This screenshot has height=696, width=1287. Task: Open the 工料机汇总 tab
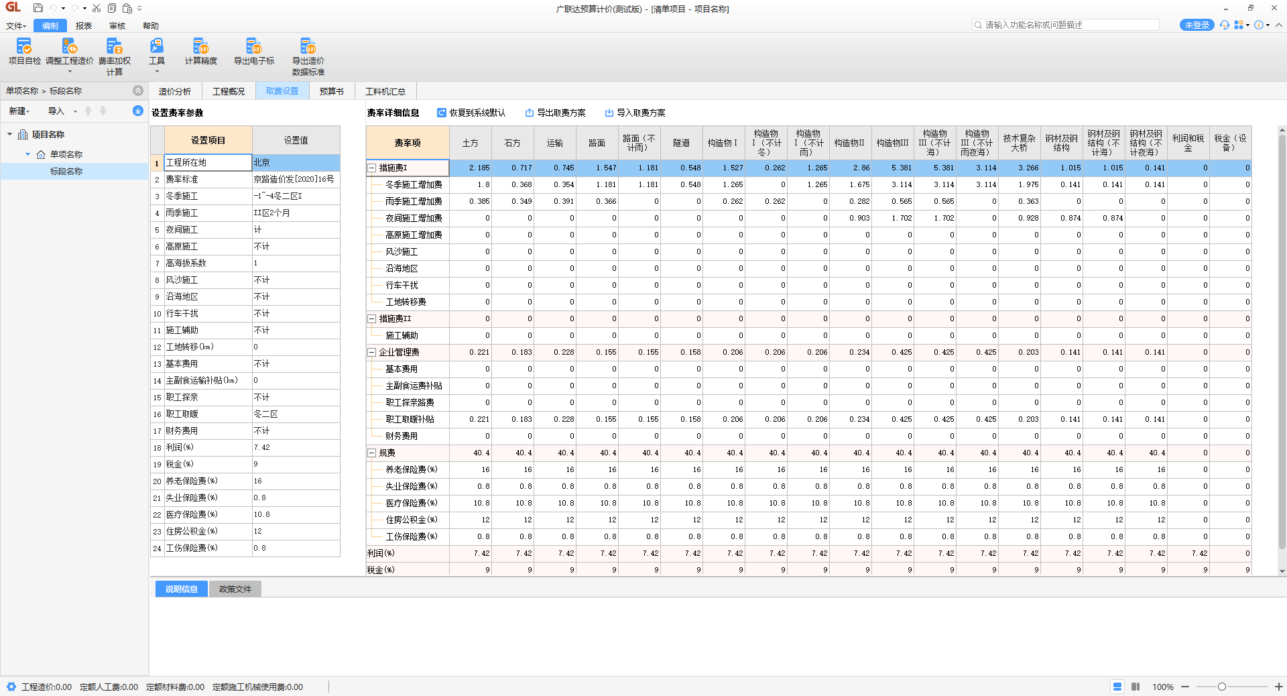pos(385,91)
